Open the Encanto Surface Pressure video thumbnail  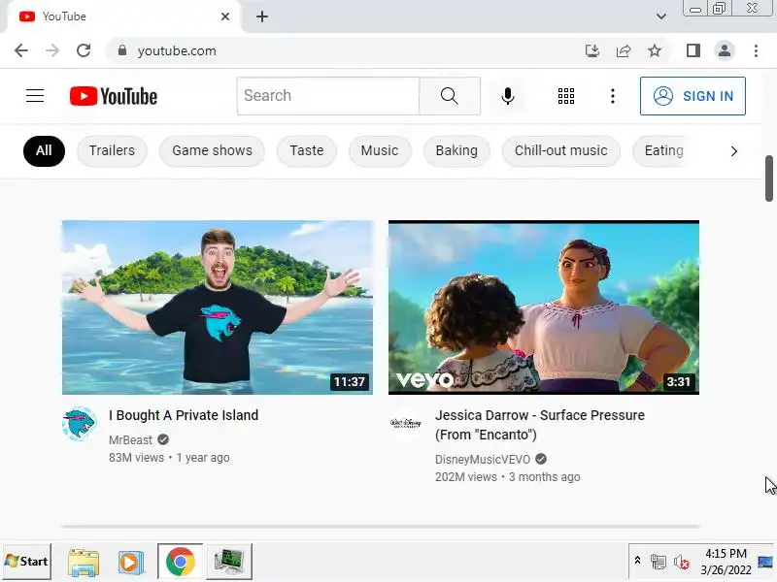click(544, 307)
